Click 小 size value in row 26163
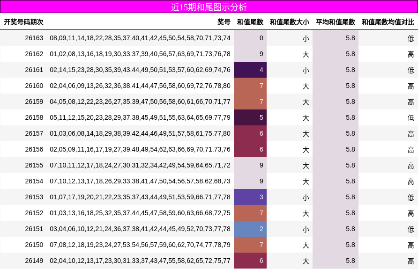The width and height of the screenshot is (418, 269). [306, 38]
